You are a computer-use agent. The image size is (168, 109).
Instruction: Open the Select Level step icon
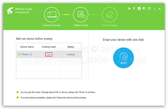pos(81,15)
